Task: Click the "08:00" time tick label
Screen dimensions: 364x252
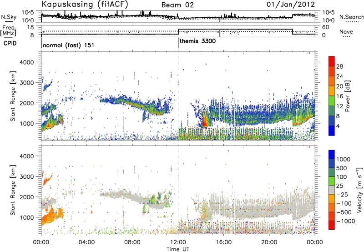Action: click(132, 242)
